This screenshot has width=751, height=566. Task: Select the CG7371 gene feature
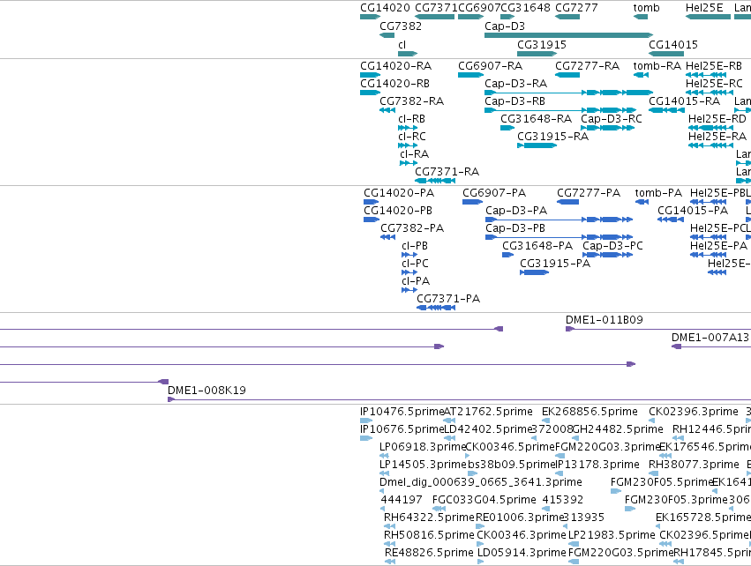434,17
